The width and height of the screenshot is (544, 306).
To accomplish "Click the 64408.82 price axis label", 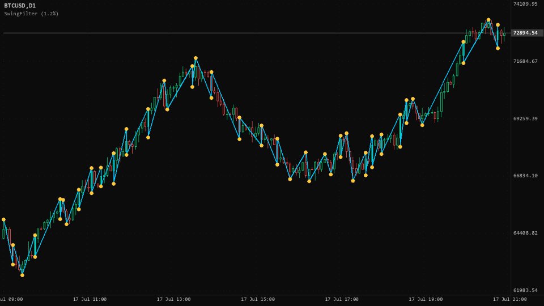I will [525, 233].
